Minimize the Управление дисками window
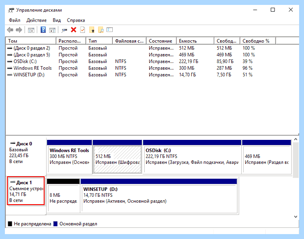 [x=255, y=10]
